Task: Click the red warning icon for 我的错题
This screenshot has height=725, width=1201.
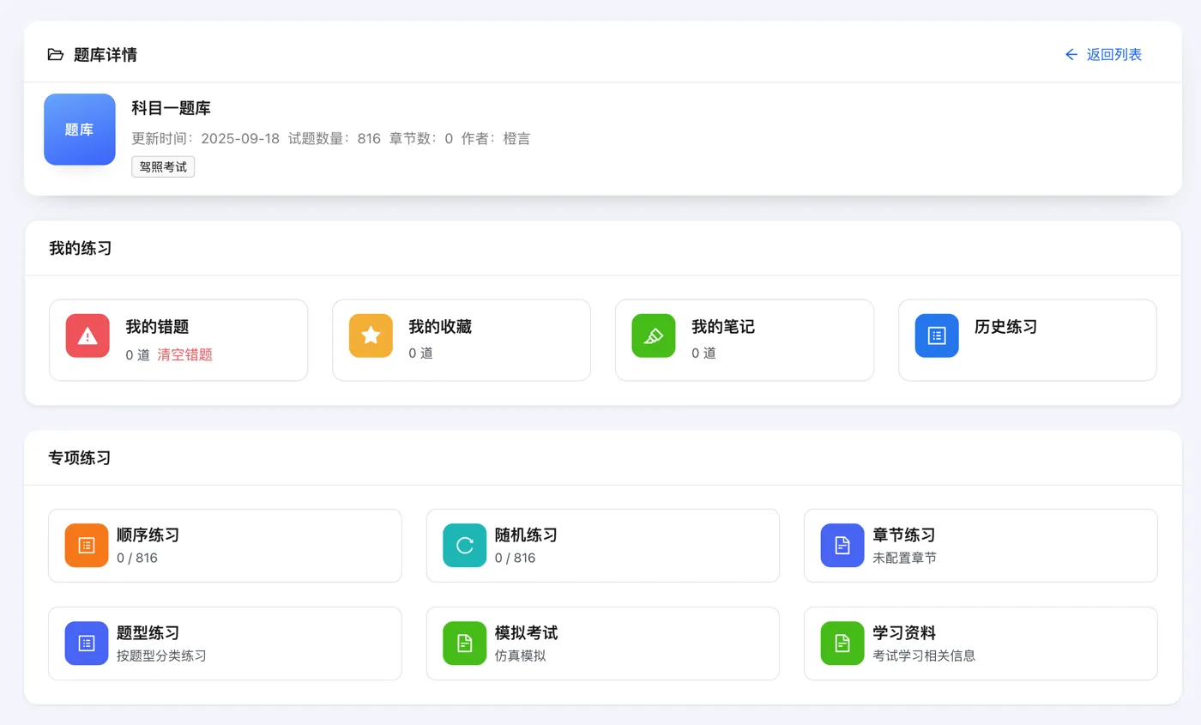Action: click(88, 335)
